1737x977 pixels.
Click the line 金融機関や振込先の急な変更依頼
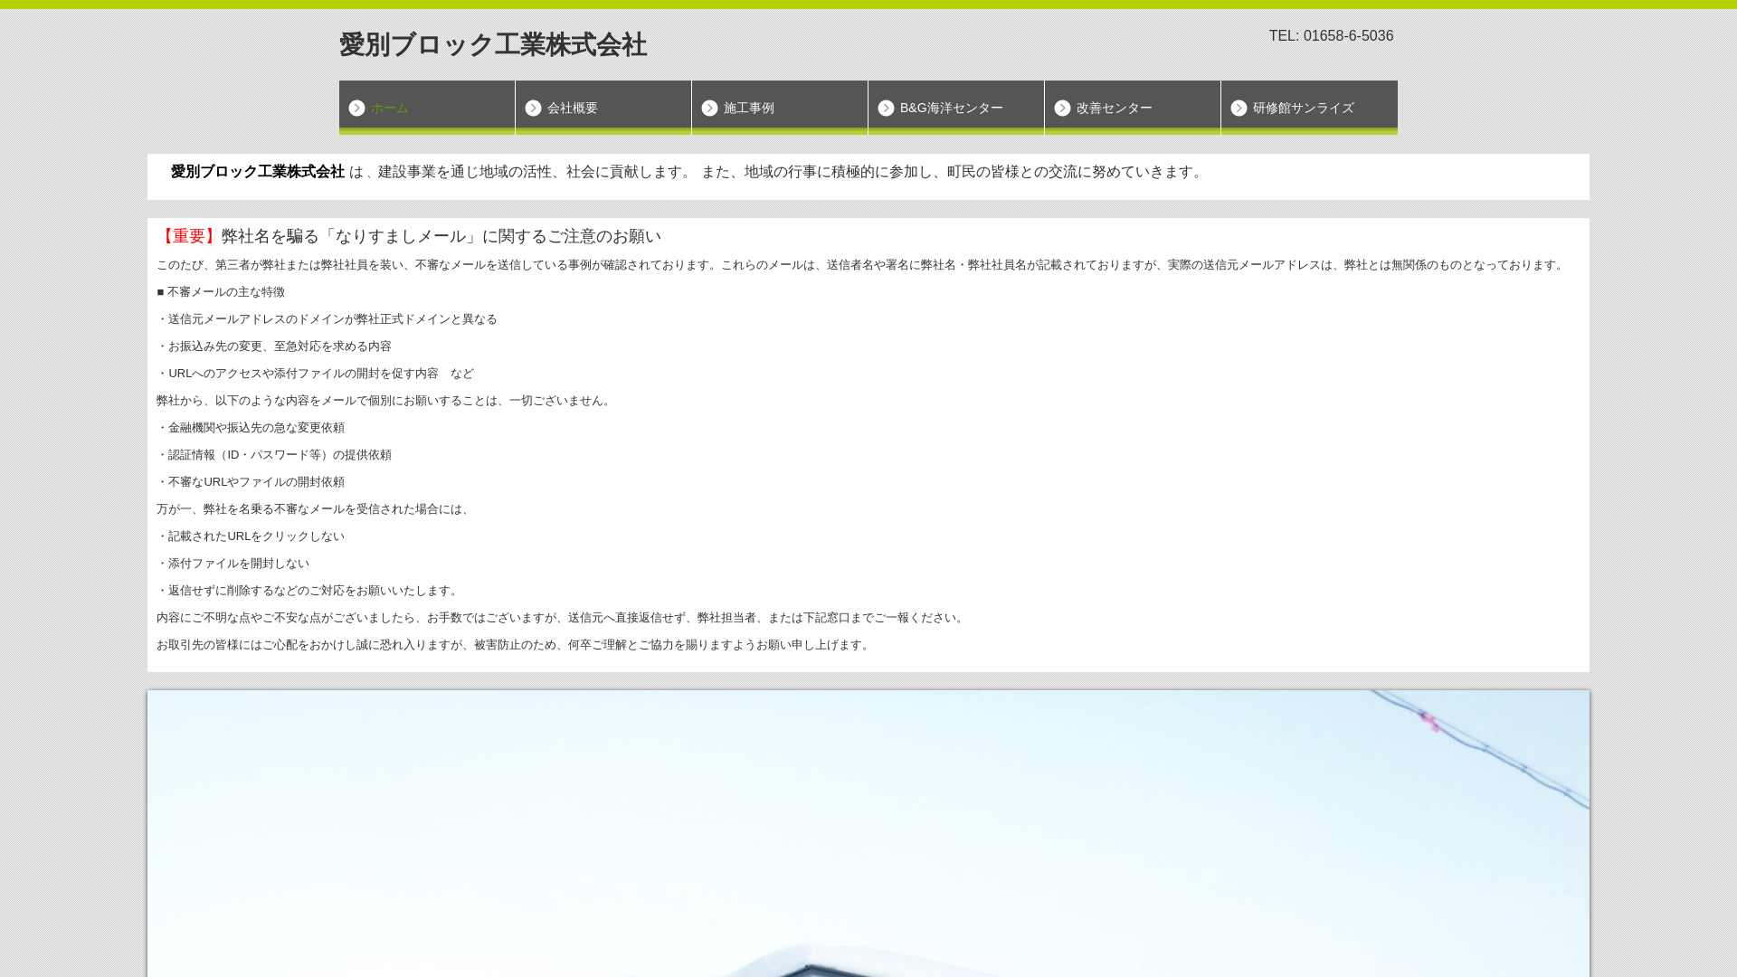(x=251, y=428)
